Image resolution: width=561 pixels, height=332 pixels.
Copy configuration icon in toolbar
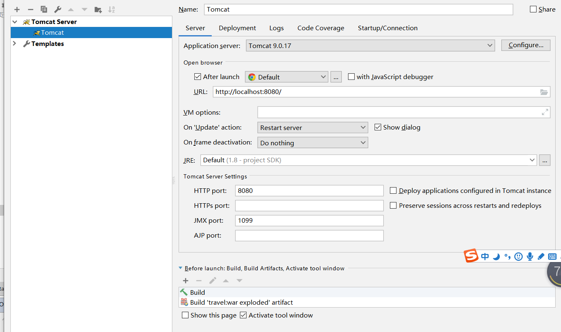coord(44,10)
